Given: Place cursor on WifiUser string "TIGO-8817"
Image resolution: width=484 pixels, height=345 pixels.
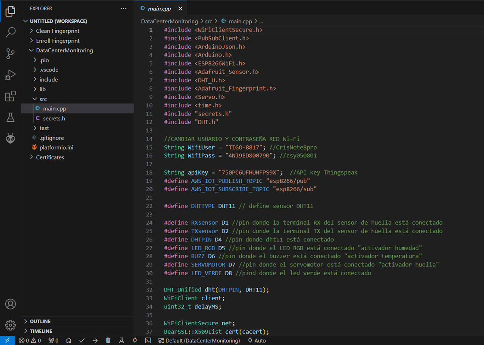Looking at the screenshot, I should tap(245, 147).
